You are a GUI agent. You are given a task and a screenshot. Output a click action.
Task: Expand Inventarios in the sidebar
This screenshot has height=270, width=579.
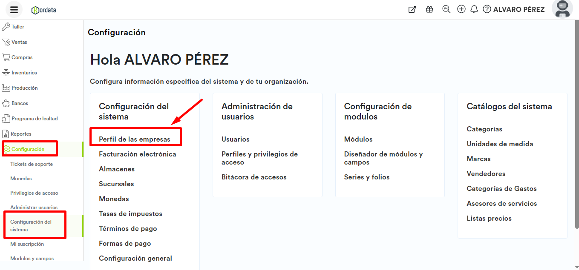pyautogui.click(x=24, y=73)
